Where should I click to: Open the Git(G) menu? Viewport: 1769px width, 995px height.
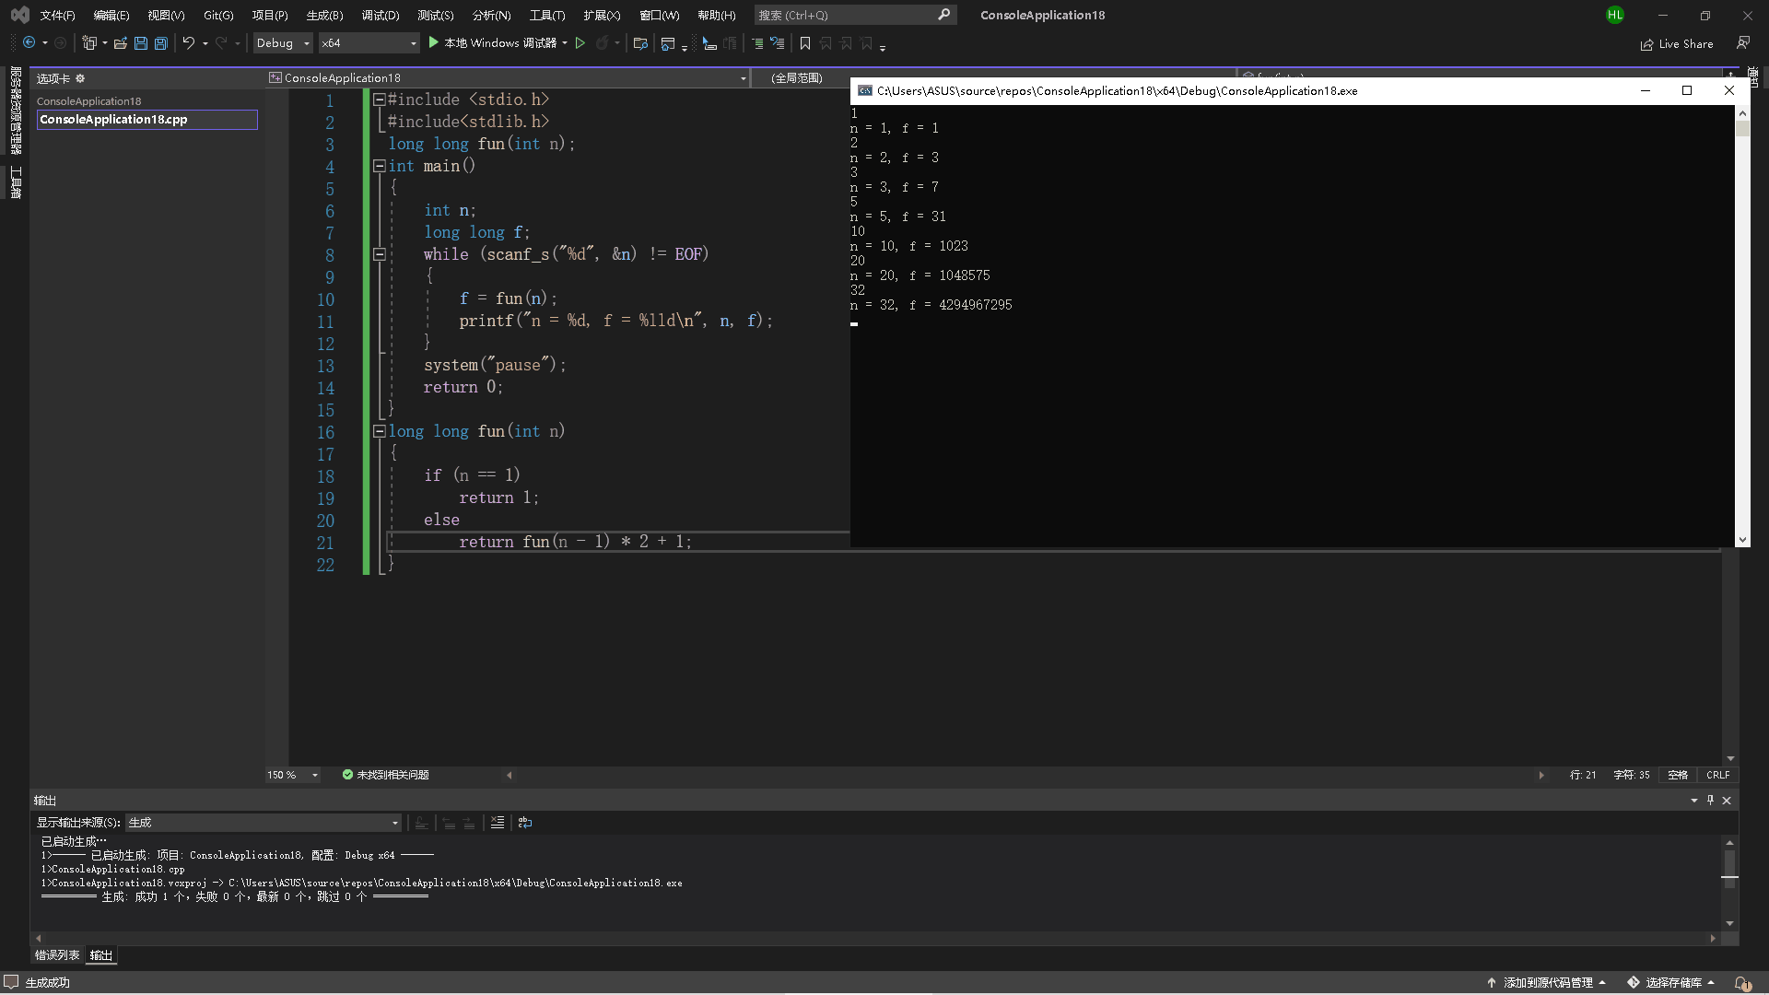218,15
